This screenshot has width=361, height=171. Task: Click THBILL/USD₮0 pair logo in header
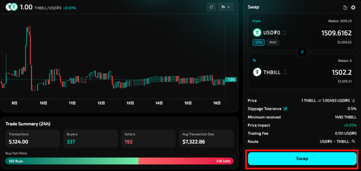click(x=11, y=7)
